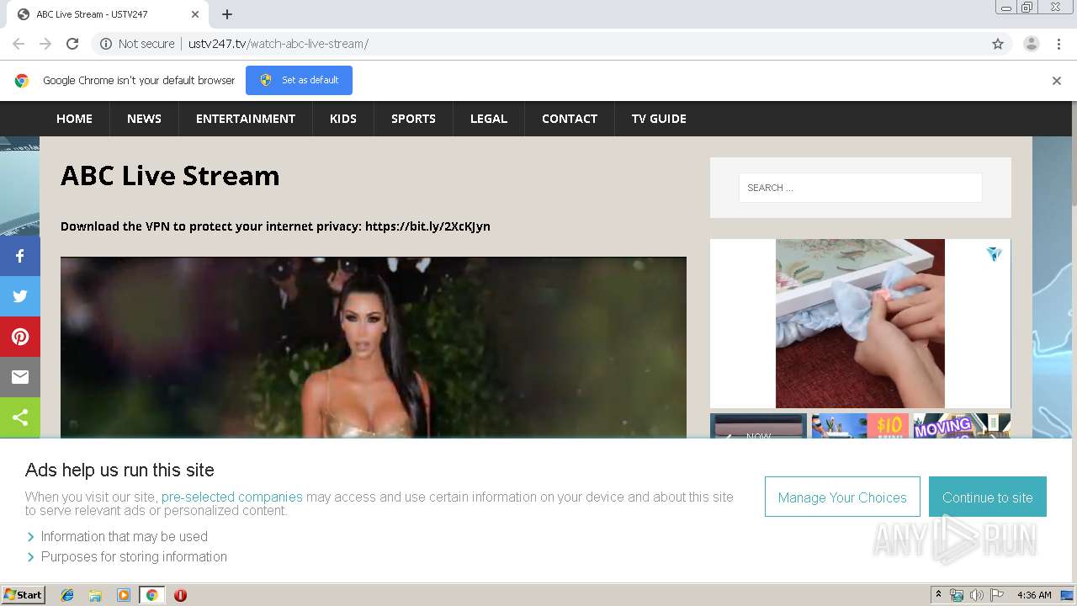Open the ENTERTAINMENT menu item
Viewport: 1077px width, 606px height.
[246, 119]
